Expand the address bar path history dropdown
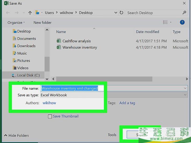The height and width of the screenshot is (143, 191). [x=116, y=13]
